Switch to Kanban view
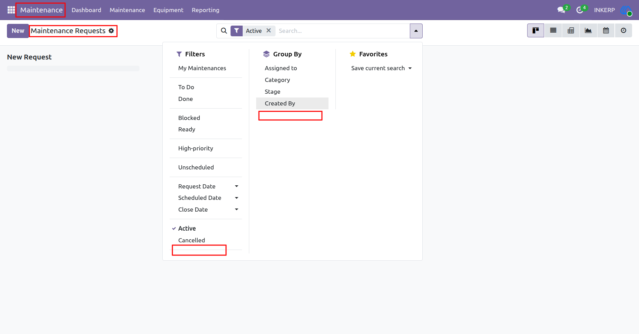 [535, 30]
